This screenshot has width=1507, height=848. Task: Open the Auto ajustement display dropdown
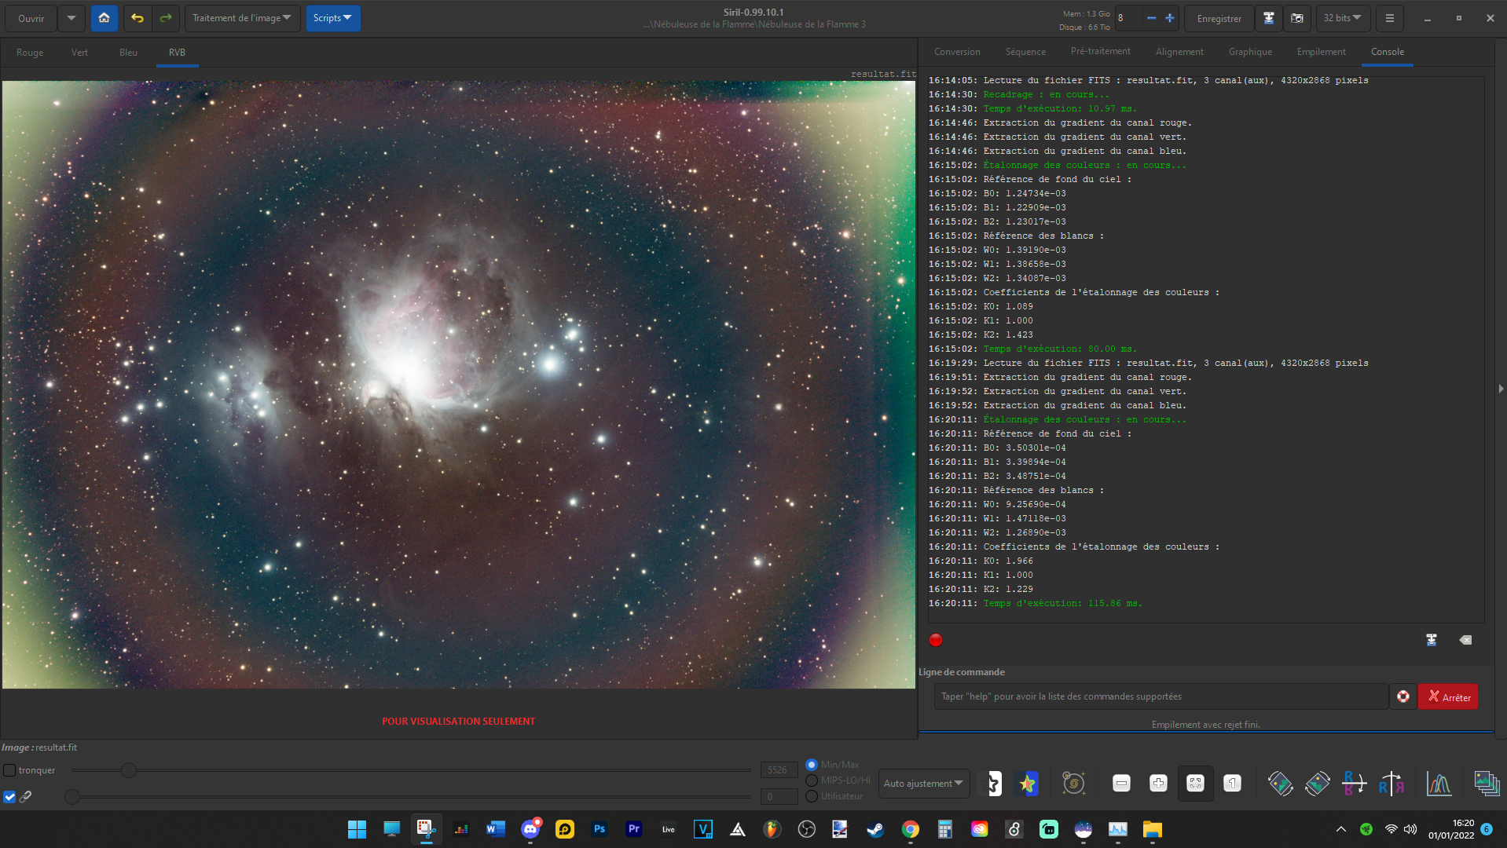click(x=924, y=784)
